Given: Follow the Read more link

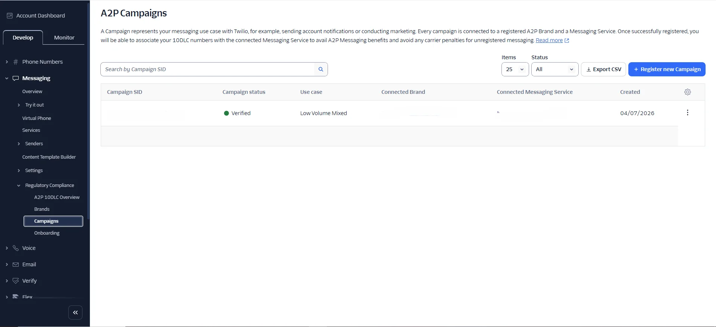Looking at the screenshot, I should pyautogui.click(x=549, y=40).
